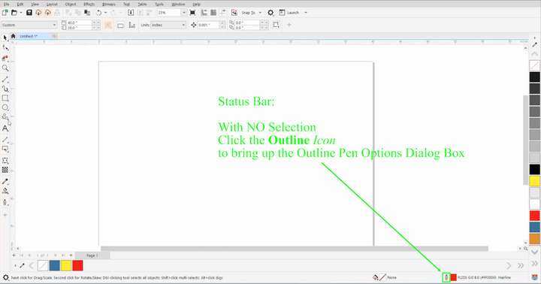Toggle landscape page orientation
Image resolution: width=541 pixels, height=284 pixels.
120,26
